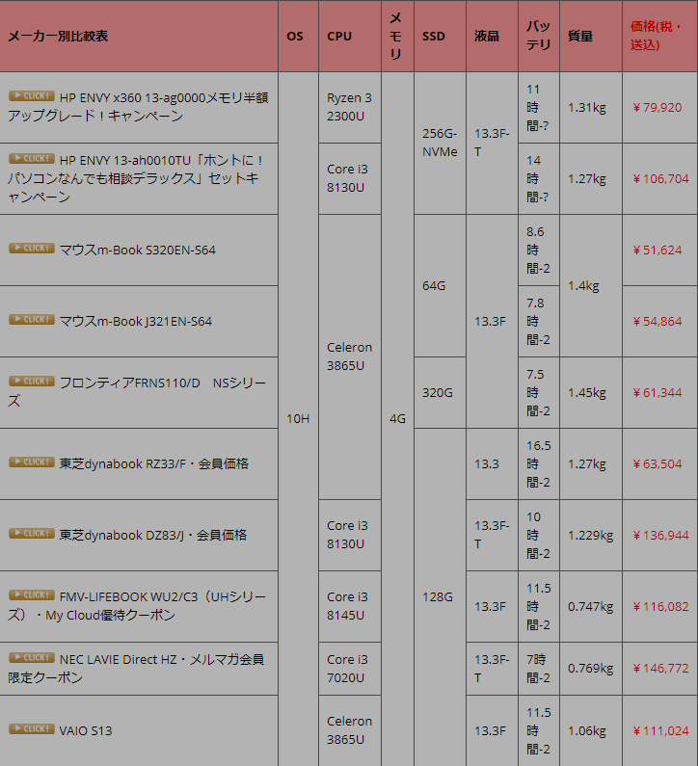
Task: Click the CLICK badge beside NEC LAVIE Direct HZ
Action: [32, 658]
